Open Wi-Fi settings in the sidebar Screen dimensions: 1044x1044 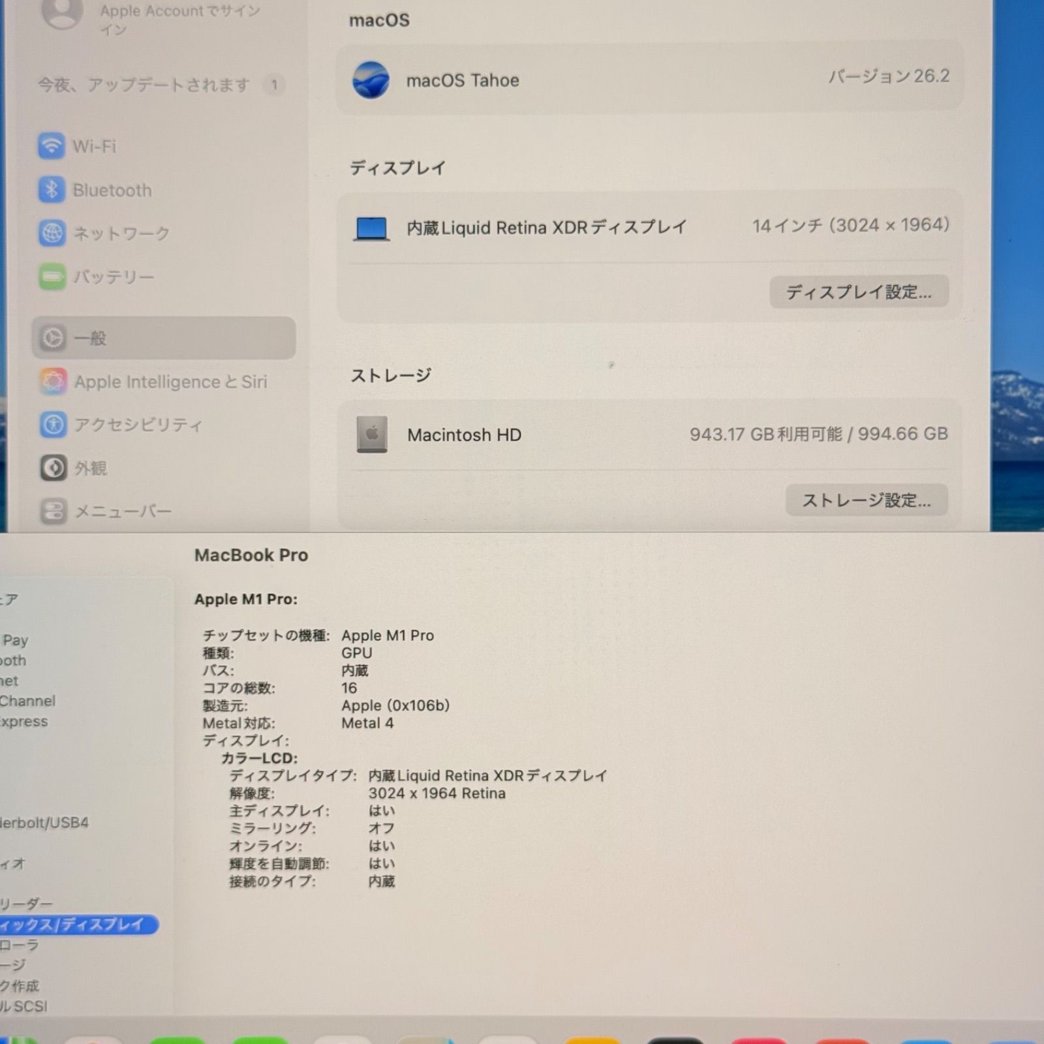(x=163, y=146)
